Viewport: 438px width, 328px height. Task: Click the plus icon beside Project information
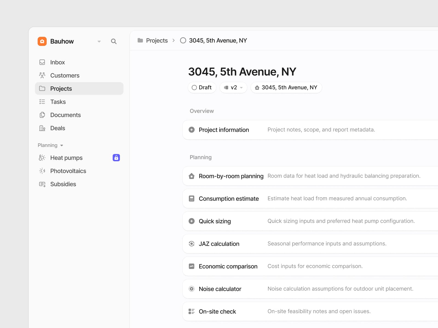pos(192,130)
